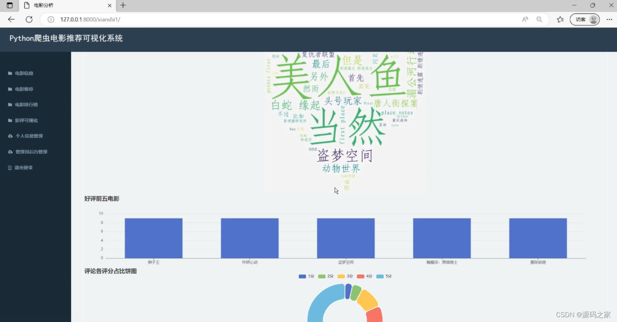Open the favorites star dropdown
This screenshot has width=617, height=322.
coord(560,19)
